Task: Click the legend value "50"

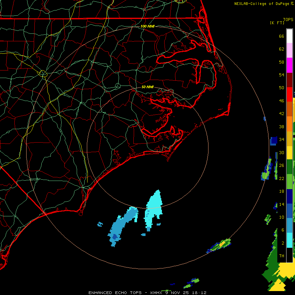Action: pyautogui.click(x=282, y=88)
